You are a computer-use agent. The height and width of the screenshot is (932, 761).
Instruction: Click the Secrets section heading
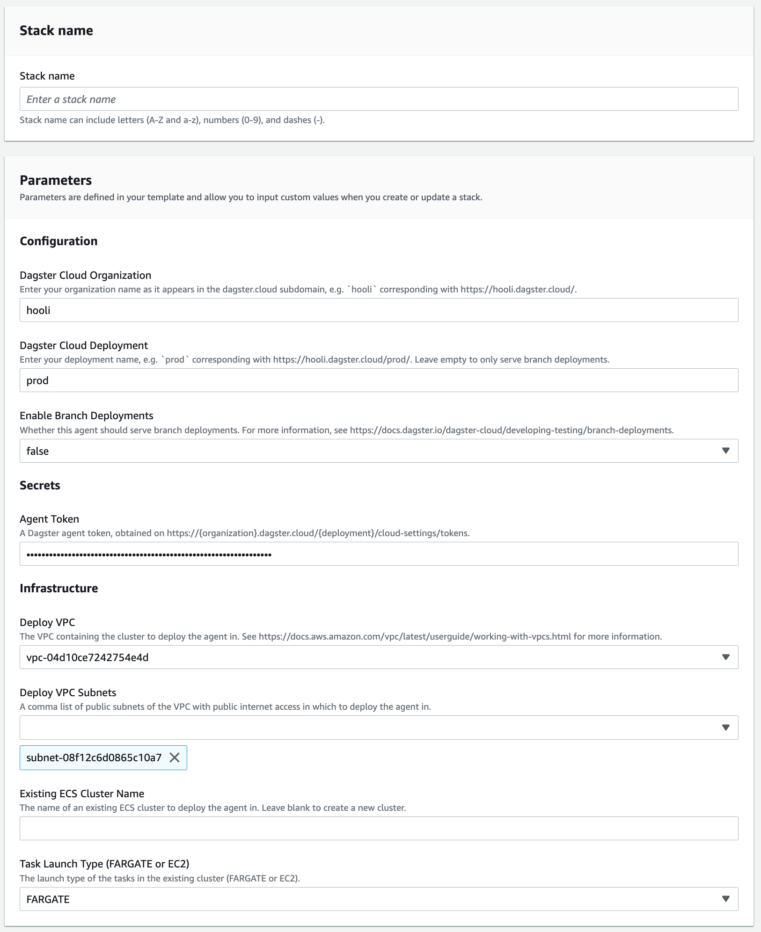pos(40,485)
